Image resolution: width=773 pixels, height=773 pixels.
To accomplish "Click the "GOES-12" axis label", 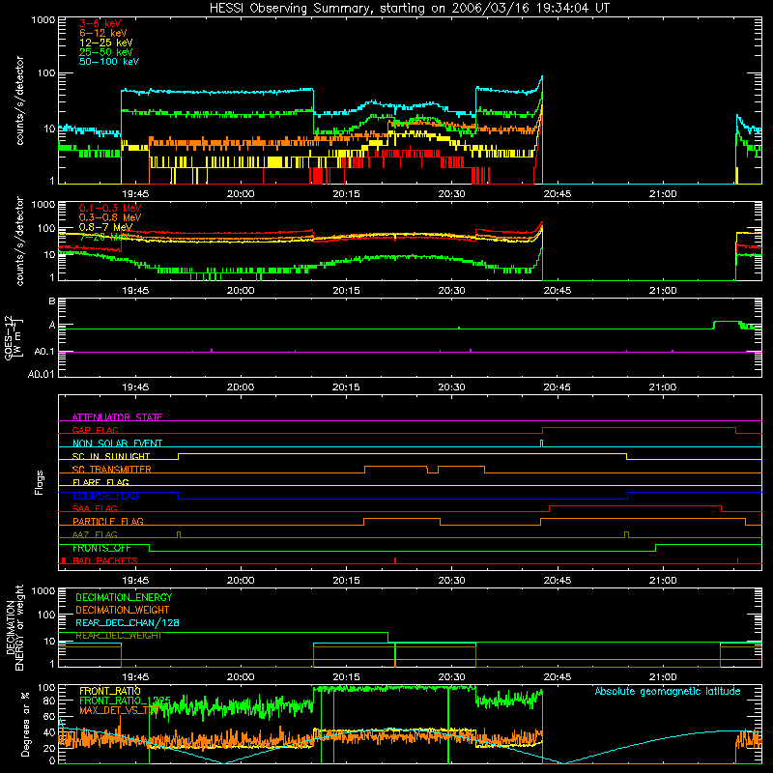I will (x=9, y=337).
